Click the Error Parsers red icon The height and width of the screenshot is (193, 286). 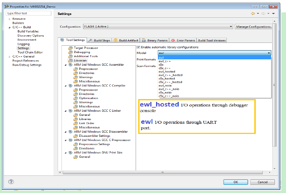point(173,40)
